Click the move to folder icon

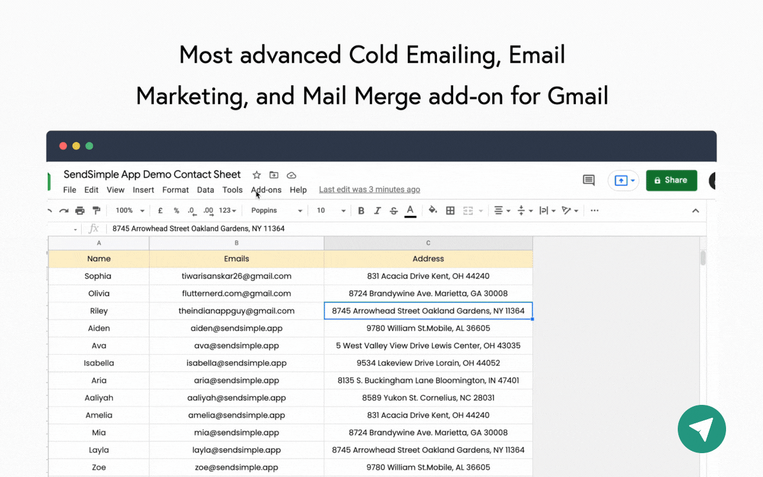coord(274,175)
